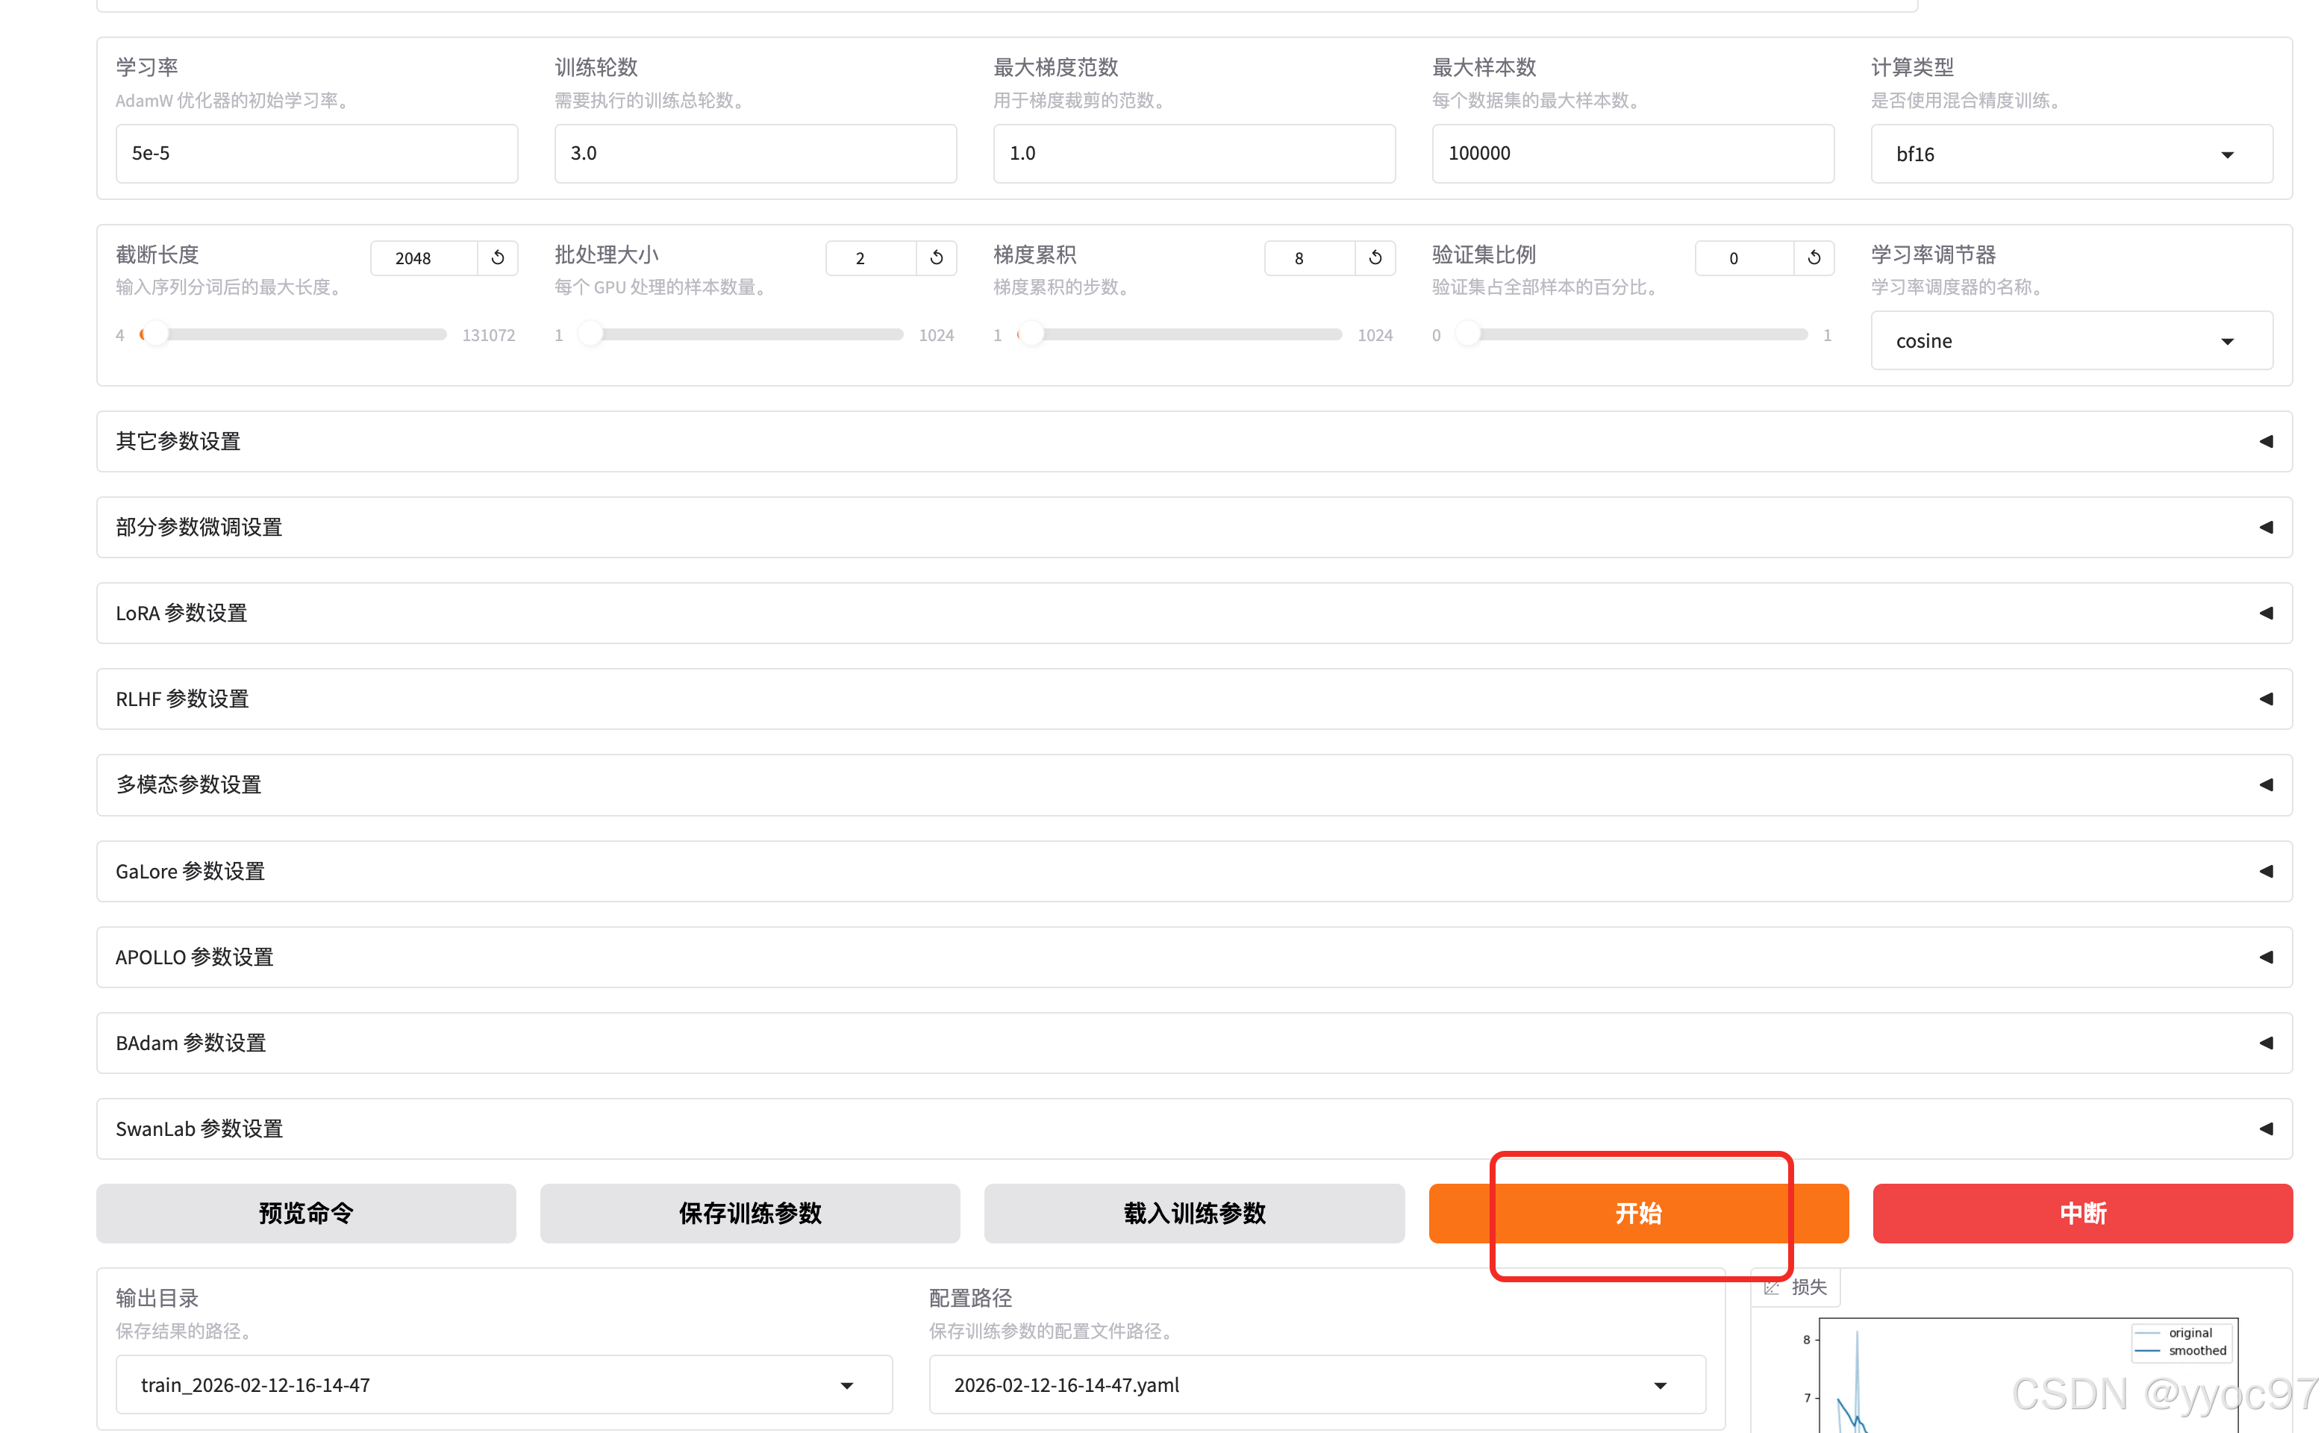The height and width of the screenshot is (1433, 2324).
Task: Expand the 其它参数设置 accordion
Action: coord(1194,442)
